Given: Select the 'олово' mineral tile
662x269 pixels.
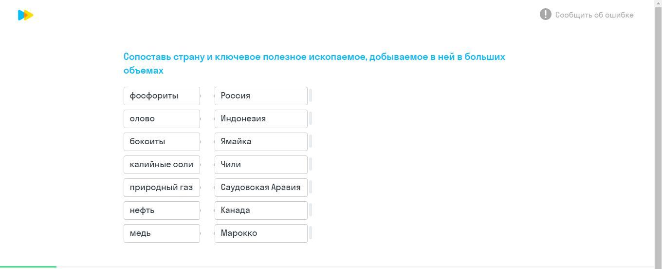Looking at the screenshot, I should pyautogui.click(x=162, y=119).
